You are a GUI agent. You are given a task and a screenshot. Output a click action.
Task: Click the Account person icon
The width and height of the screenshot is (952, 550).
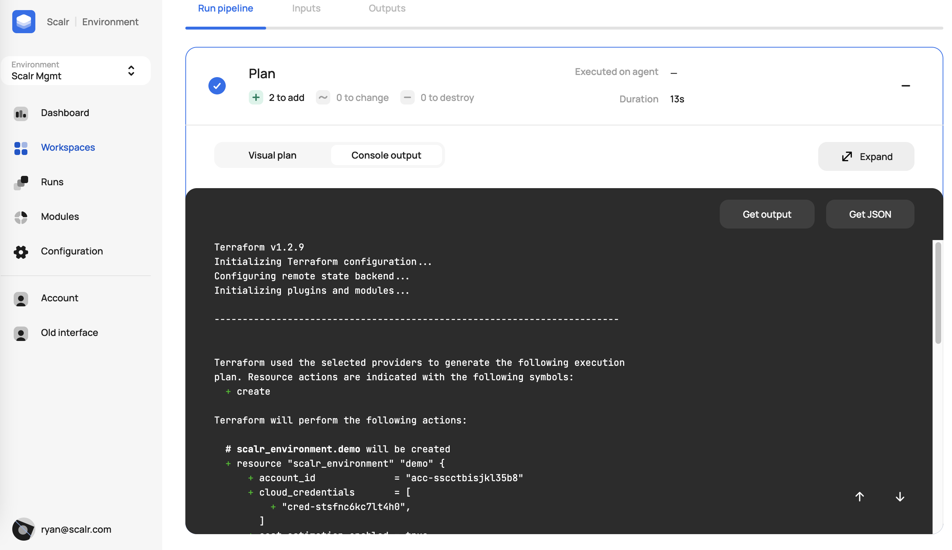(x=21, y=298)
